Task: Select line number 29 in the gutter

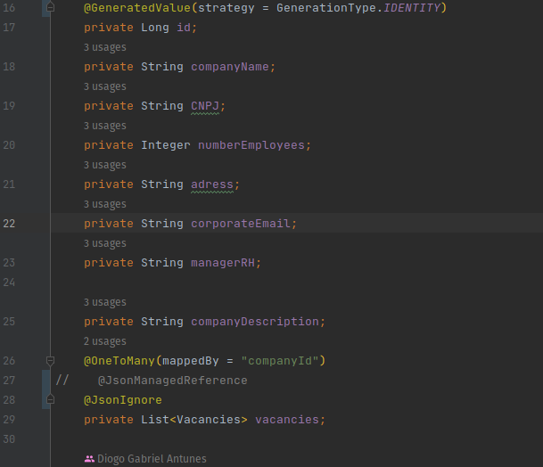Action: [x=9, y=420]
